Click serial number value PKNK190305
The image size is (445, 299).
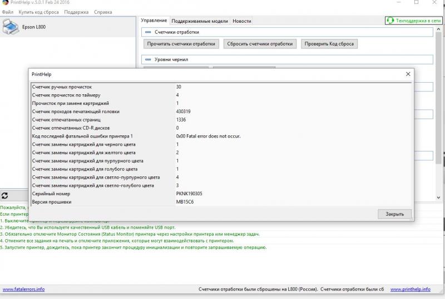click(x=189, y=194)
